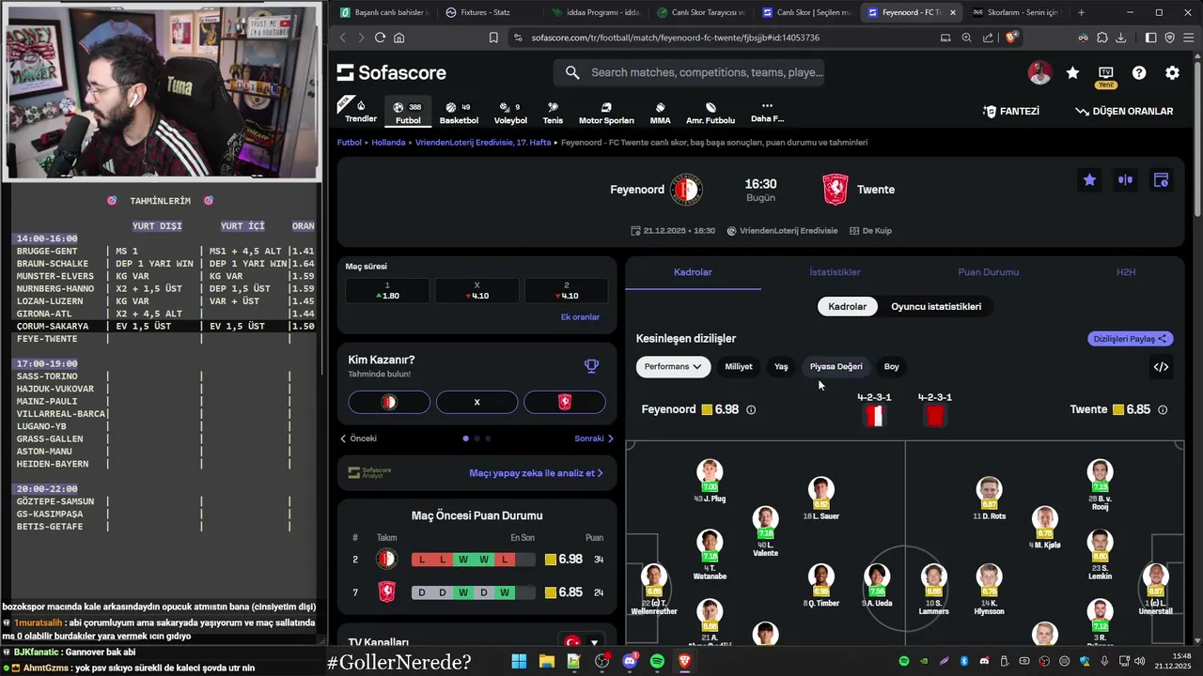Go to Önceki card with chevron
The image size is (1203, 676).
point(358,438)
